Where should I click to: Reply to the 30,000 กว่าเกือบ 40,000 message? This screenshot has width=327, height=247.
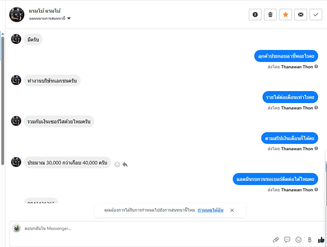point(125,164)
